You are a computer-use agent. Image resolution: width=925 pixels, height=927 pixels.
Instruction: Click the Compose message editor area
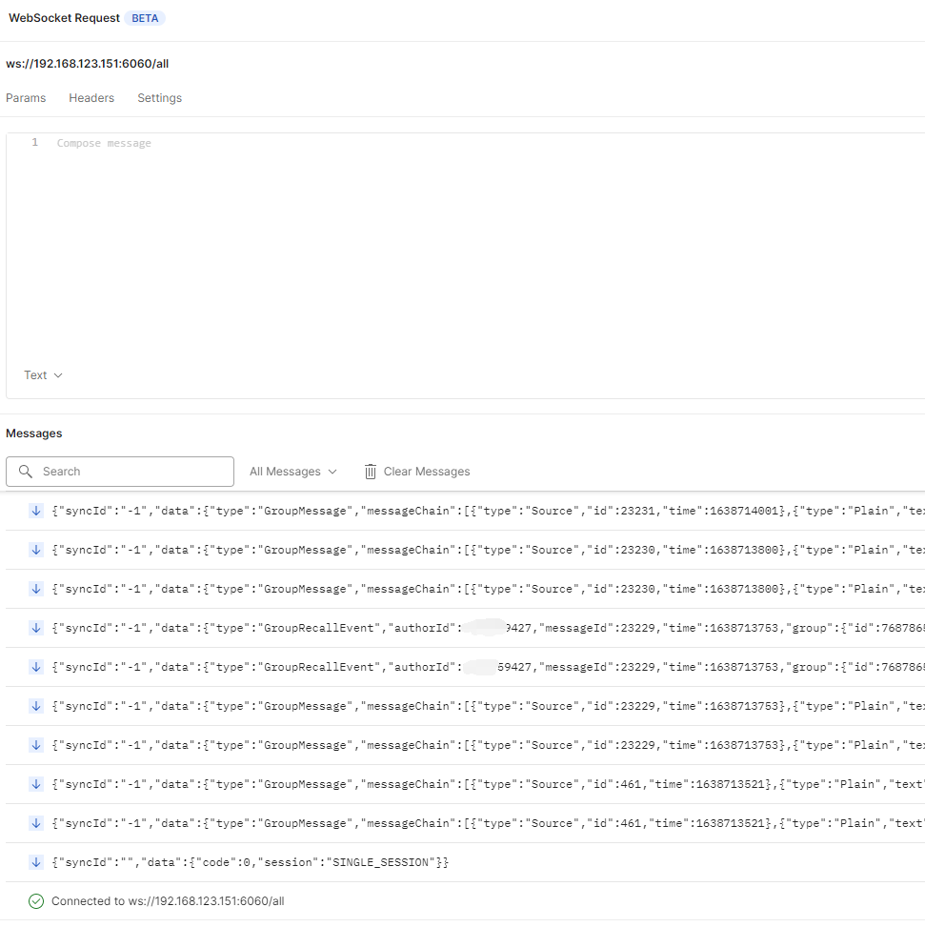click(x=286, y=191)
